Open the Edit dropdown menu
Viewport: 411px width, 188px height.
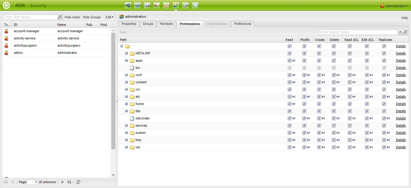[x=110, y=17]
